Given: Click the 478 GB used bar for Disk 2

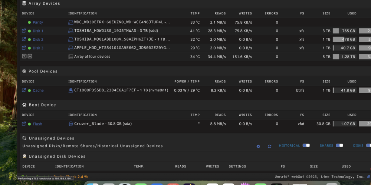Looking at the screenshot, I should pos(345,40).
